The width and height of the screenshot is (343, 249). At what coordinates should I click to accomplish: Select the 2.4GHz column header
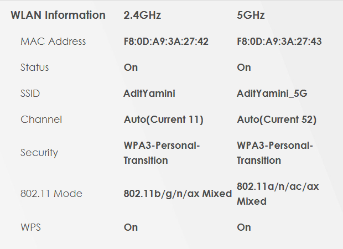pyautogui.click(x=142, y=15)
